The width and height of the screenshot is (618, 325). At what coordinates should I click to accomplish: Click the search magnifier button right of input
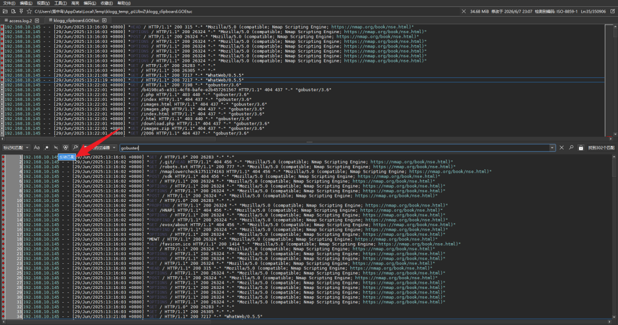(x=571, y=148)
